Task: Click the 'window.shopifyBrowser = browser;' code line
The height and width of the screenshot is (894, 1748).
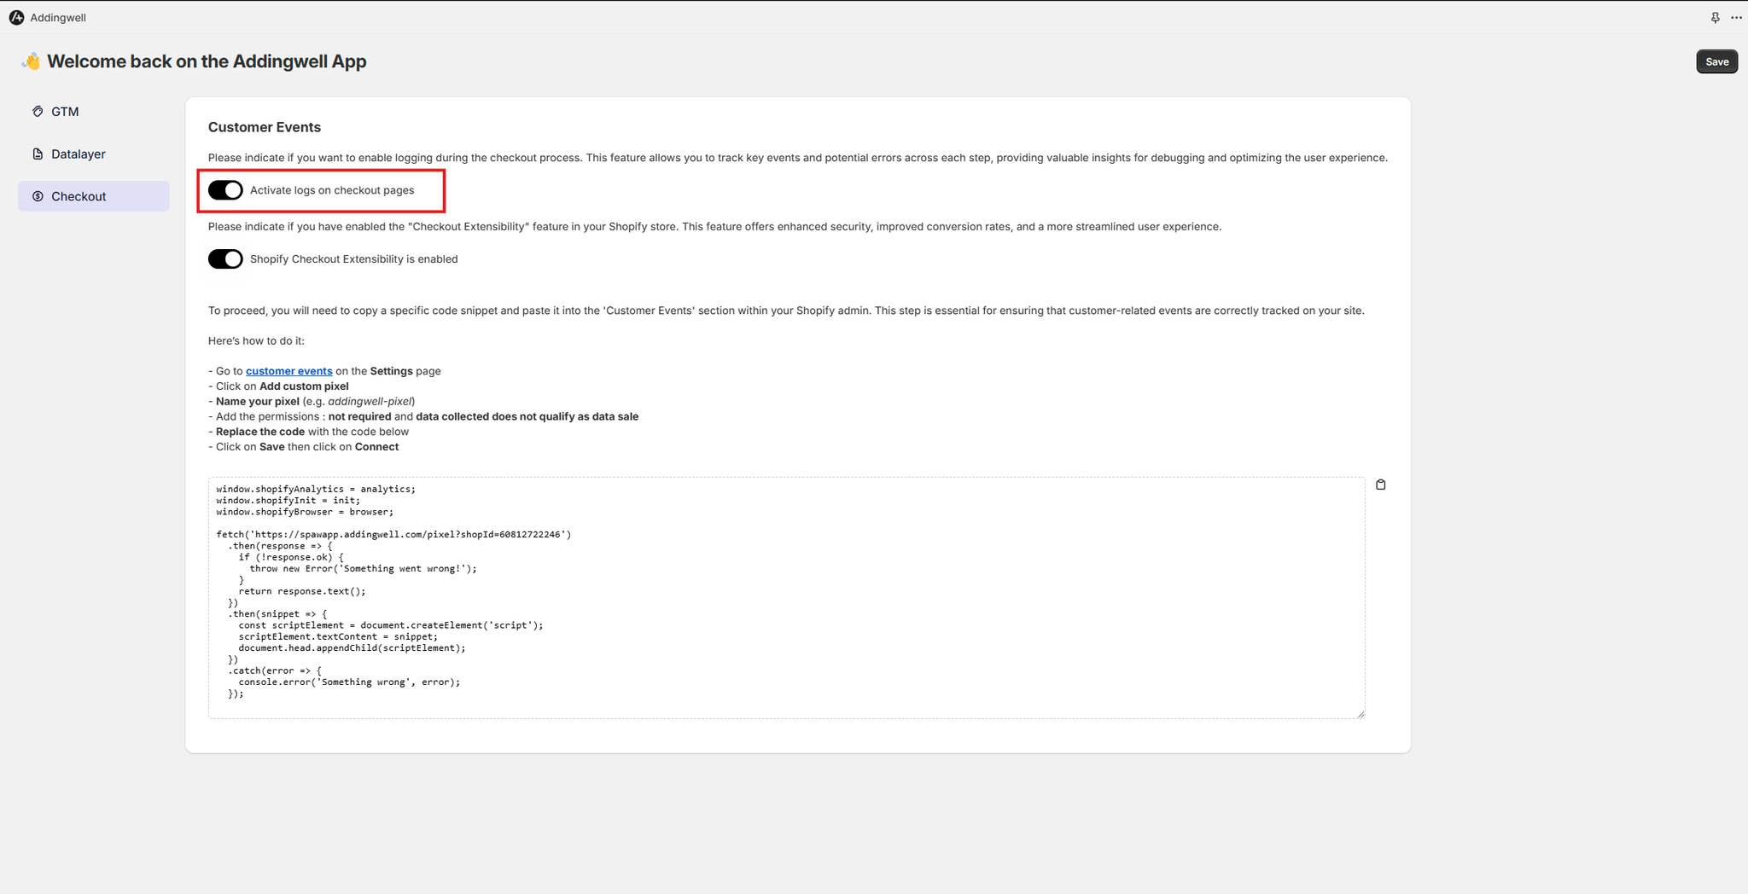Action: click(305, 512)
